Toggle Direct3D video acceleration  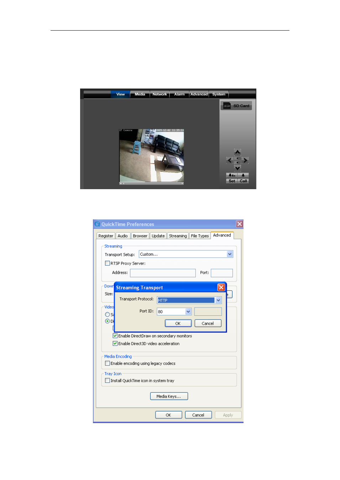point(115,343)
